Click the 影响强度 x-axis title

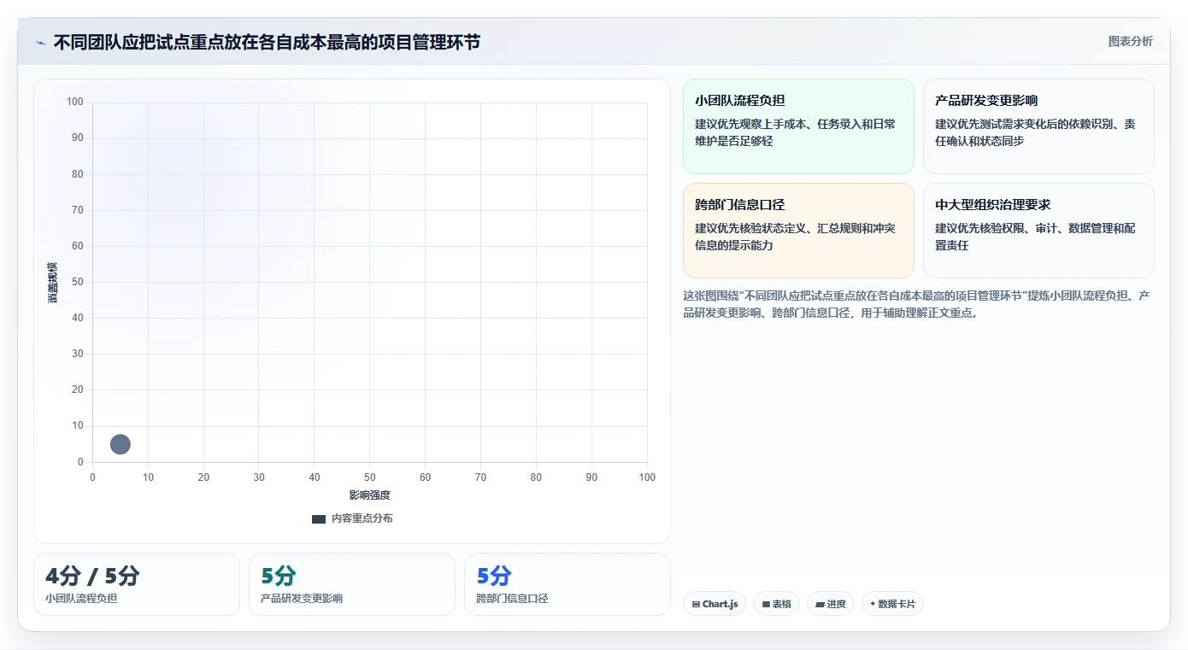[x=369, y=495]
